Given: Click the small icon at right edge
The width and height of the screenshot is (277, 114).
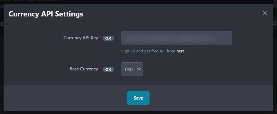Looking at the screenshot, I should [x=274, y=23].
